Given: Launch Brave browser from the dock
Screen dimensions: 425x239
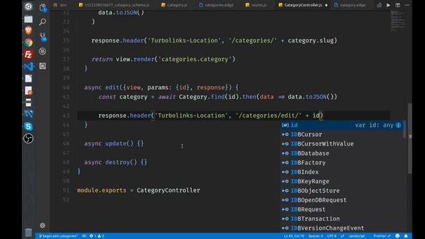Looking at the screenshot, I should click(28, 31).
